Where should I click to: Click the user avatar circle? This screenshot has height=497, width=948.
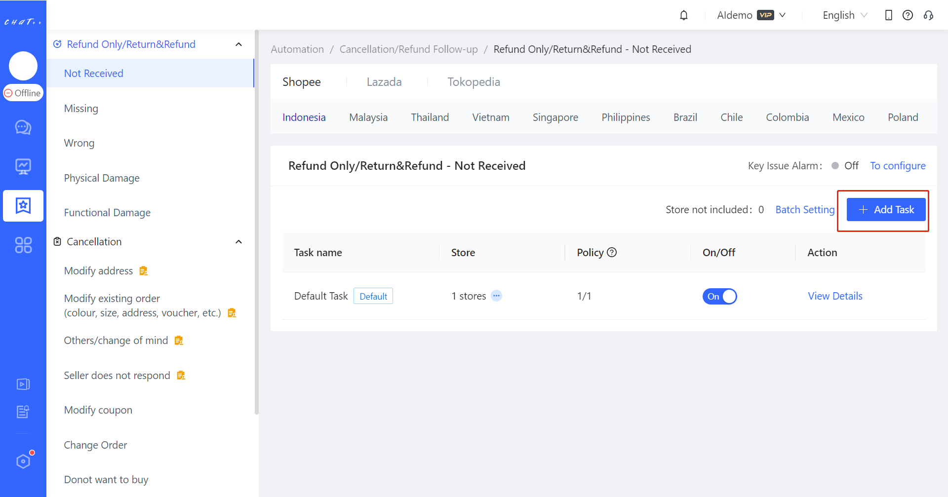tap(23, 66)
